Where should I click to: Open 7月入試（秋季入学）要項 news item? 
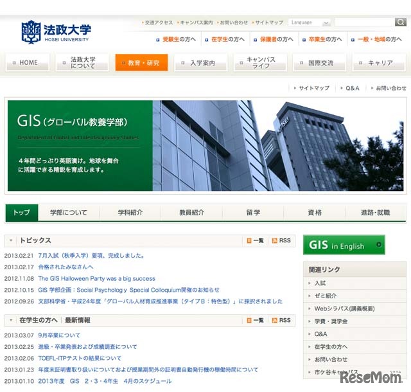click(91, 256)
